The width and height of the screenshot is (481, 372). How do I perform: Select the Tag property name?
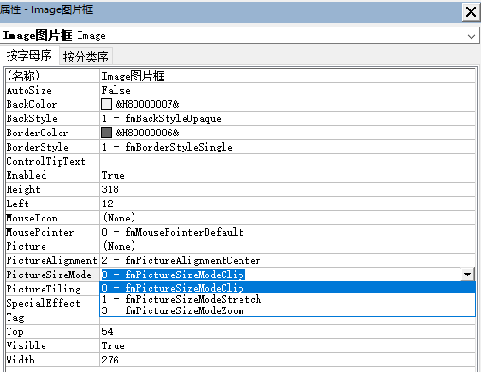(x=52, y=317)
